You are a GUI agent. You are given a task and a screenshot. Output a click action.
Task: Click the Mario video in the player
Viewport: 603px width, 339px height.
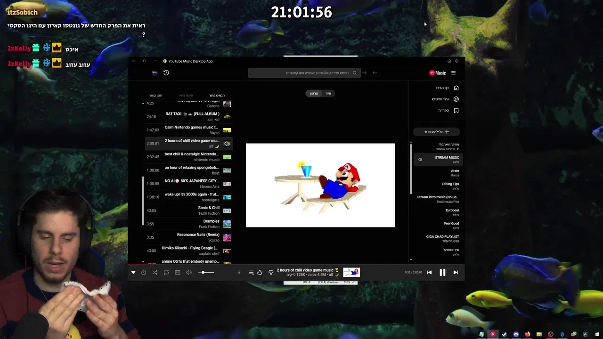(320, 185)
